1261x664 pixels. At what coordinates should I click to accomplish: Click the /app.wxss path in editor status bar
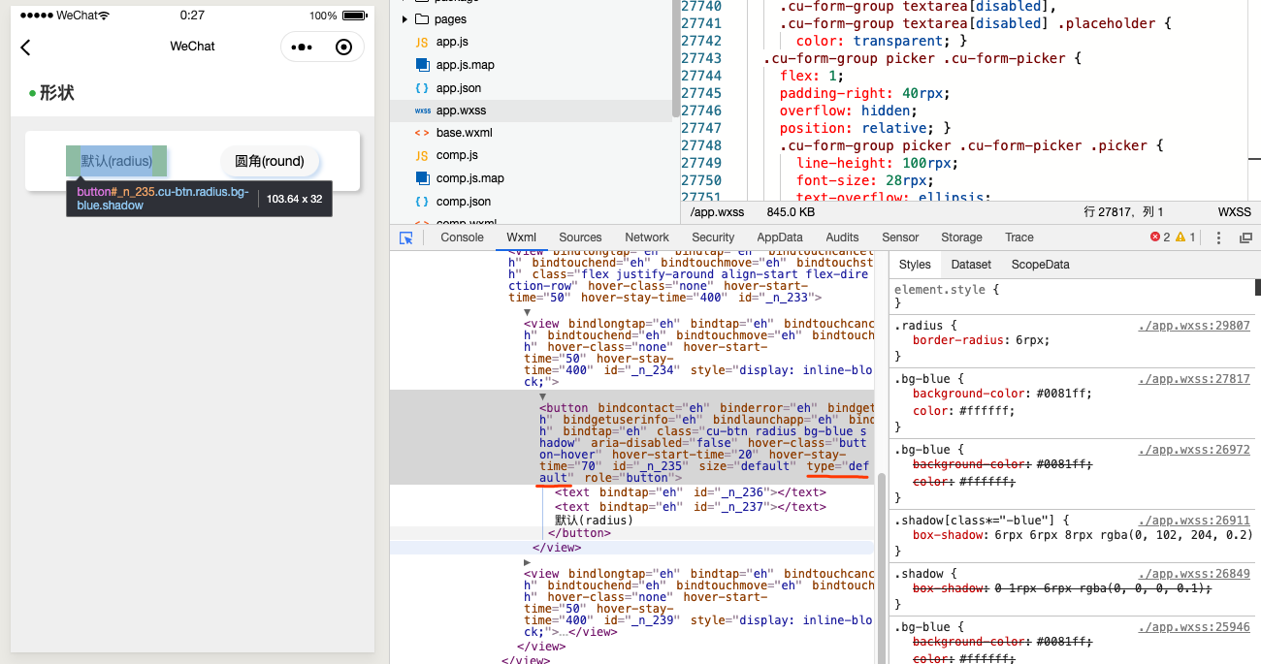point(717,212)
